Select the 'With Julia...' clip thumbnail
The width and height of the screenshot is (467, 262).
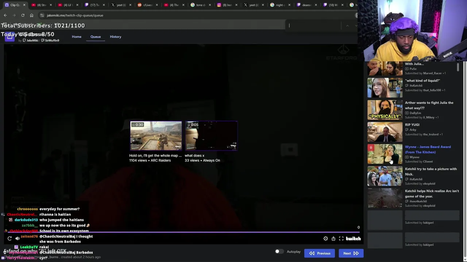pos(385,68)
